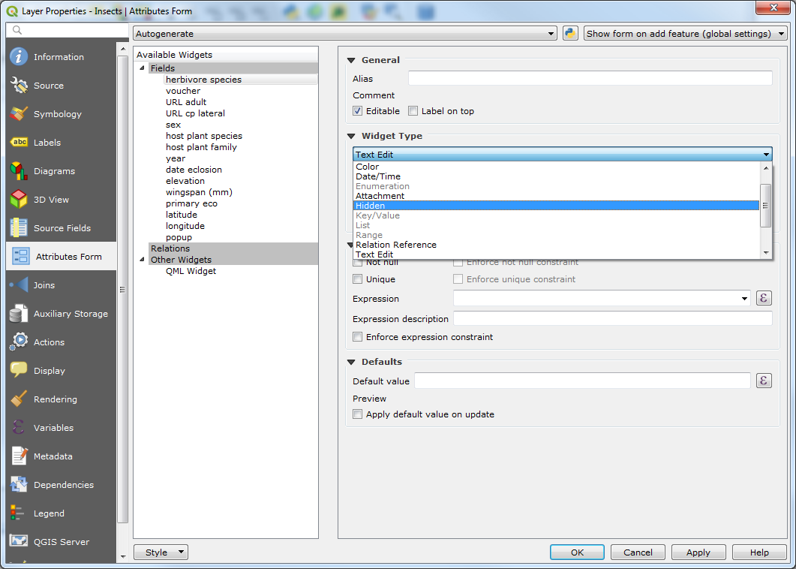This screenshot has width=796, height=569.
Task: Collapse the Other Widgets tree node
Action: coord(142,260)
